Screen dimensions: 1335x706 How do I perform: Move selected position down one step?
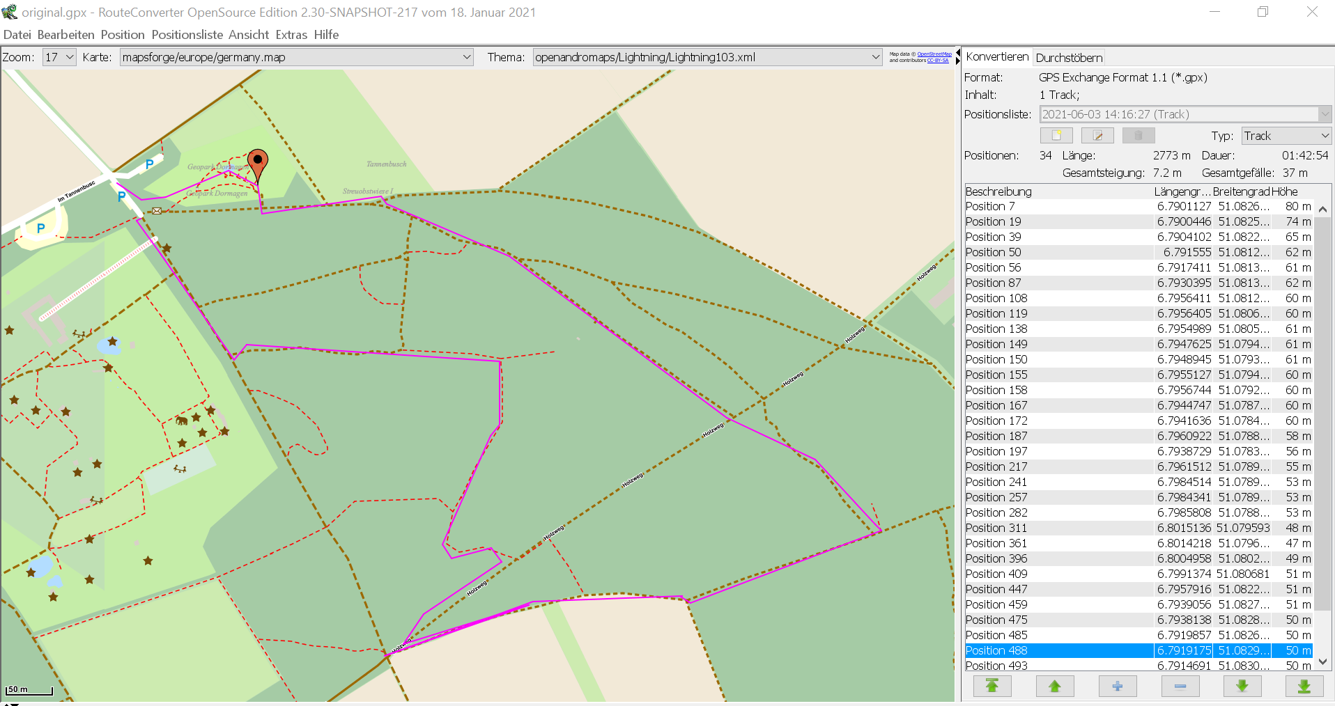pos(1242,687)
